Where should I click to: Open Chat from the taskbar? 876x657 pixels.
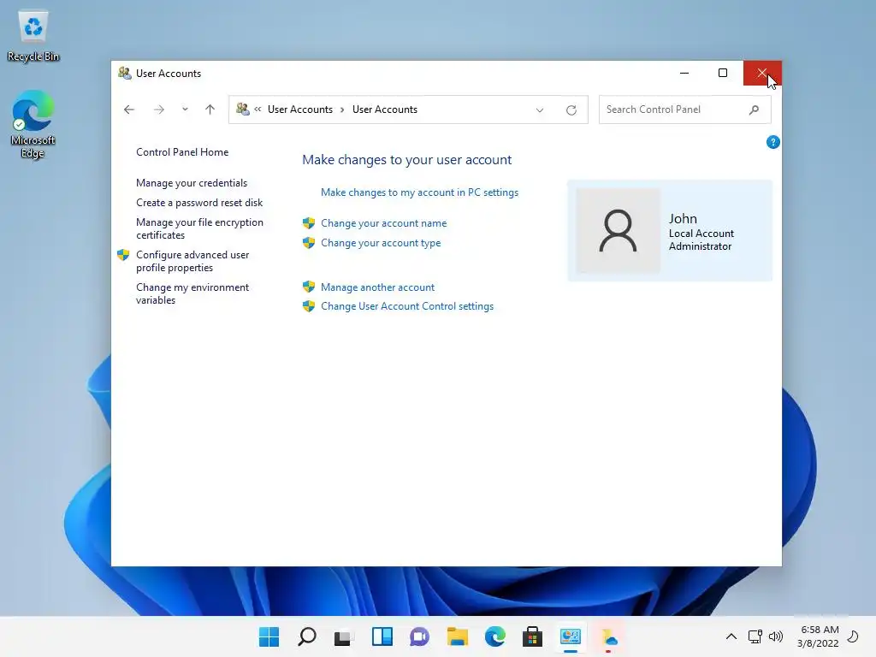click(x=419, y=636)
